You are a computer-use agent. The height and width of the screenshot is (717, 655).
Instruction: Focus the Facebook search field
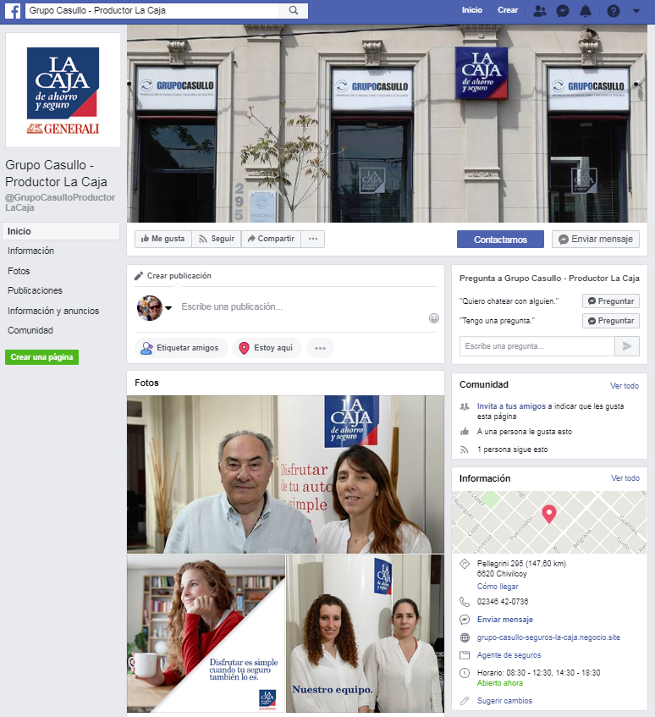[152, 10]
